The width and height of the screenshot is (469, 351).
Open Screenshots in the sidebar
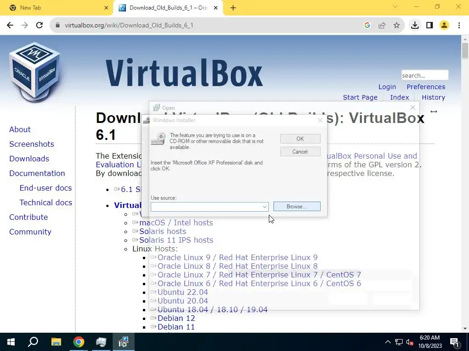[x=32, y=144]
